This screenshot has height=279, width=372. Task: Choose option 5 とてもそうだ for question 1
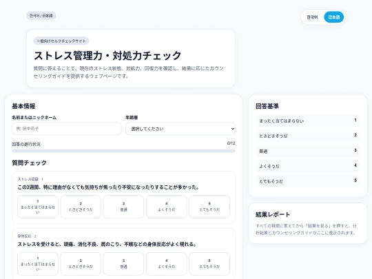(x=209, y=207)
